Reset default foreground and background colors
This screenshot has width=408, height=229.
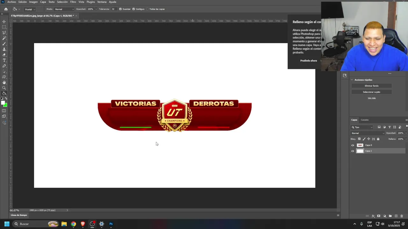(x=2, y=99)
